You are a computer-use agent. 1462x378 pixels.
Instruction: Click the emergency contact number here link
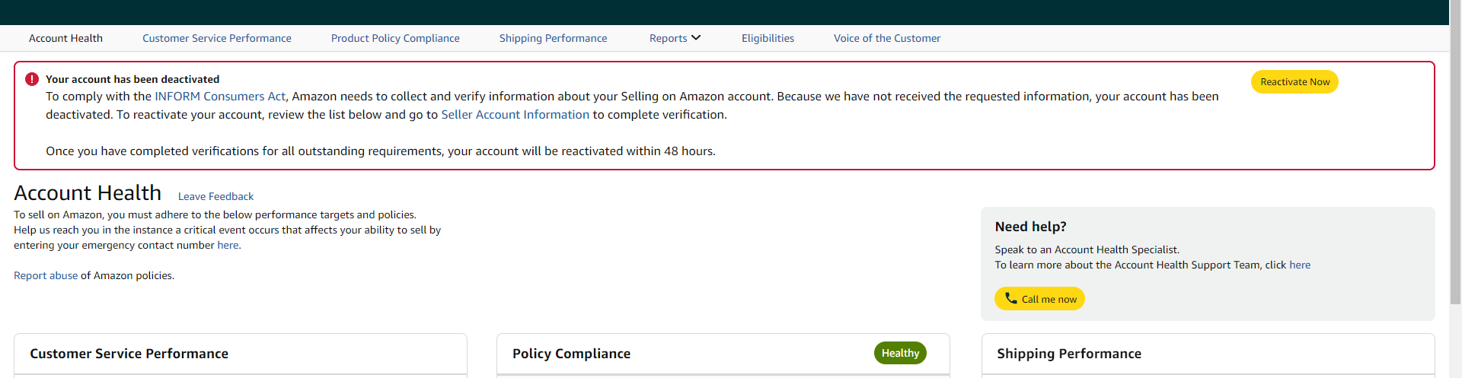pyautogui.click(x=228, y=245)
